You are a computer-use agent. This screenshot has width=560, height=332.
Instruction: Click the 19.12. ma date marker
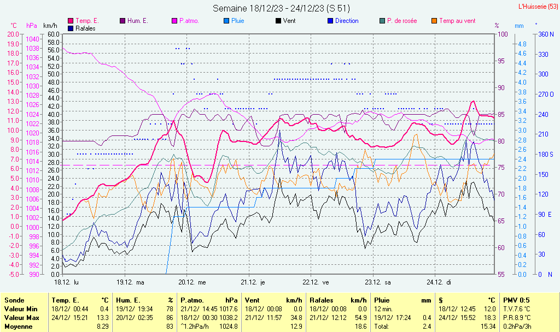pyautogui.click(x=130, y=282)
